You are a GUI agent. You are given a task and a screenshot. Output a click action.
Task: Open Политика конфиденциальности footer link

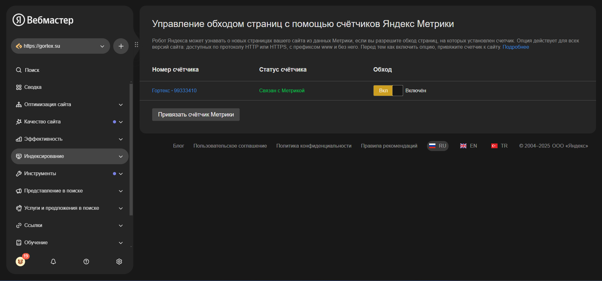coord(314,146)
